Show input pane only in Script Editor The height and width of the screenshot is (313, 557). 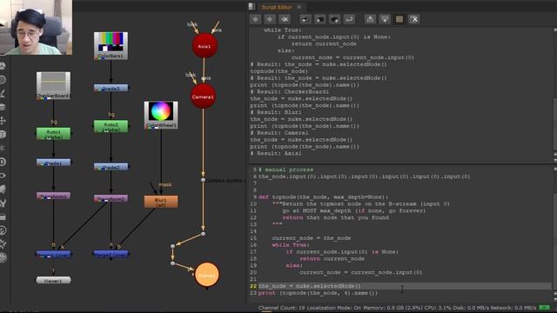(370, 19)
